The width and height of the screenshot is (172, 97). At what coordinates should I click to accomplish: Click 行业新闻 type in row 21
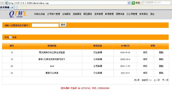[x=98, y=73]
